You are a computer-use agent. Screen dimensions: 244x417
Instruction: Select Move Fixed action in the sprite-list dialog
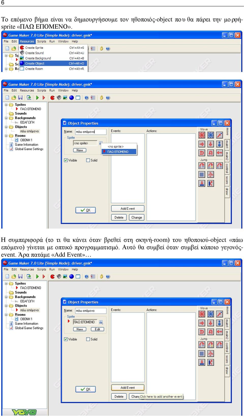[x=202, y=135]
